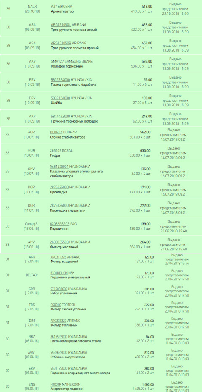Select part link 5814432000
The width and height of the screenshot is (202, 392).
(60, 116)
